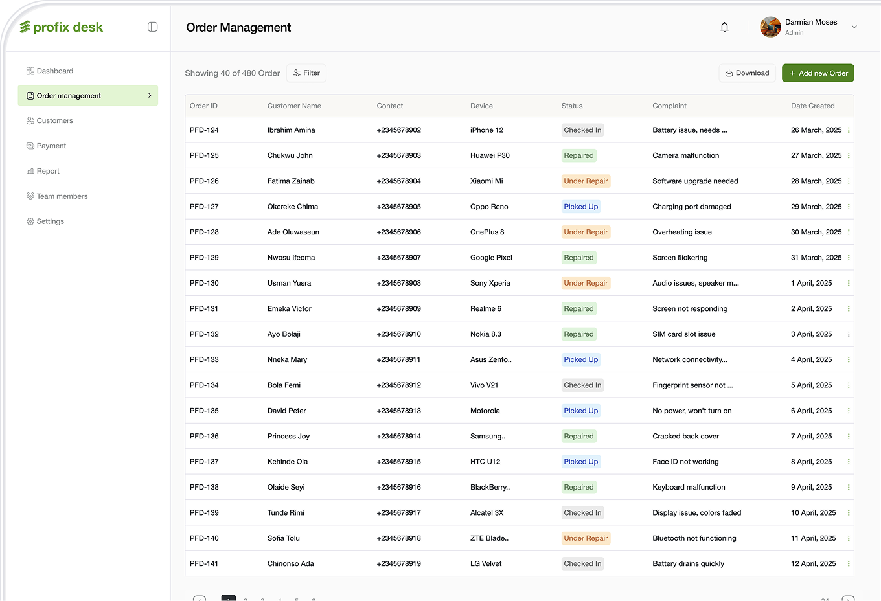Click the sidebar collapse icon beside profix desk

coord(152,27)
